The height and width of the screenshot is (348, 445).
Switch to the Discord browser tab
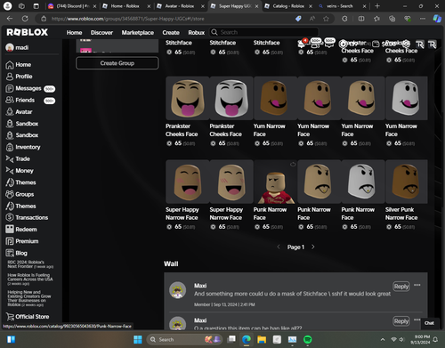click(x=73, y=6)
